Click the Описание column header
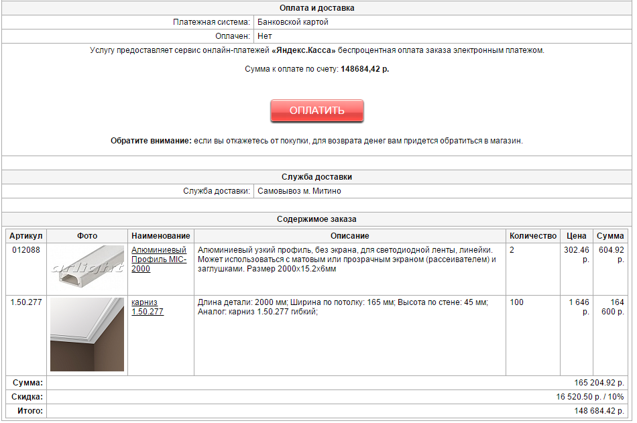The width and height of the screenshot is (637, 423). (x=349, y=235)
